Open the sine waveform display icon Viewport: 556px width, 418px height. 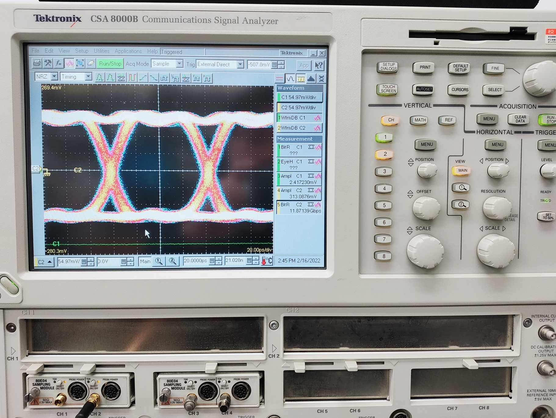pos(290,79)
